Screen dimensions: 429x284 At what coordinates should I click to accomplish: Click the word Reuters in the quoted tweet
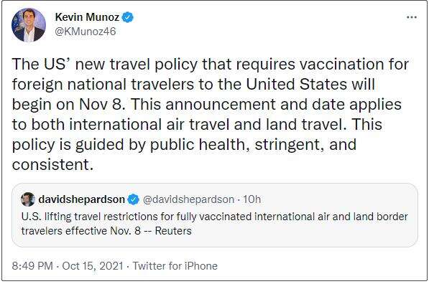pyautogui.click(x=173, y=231)
